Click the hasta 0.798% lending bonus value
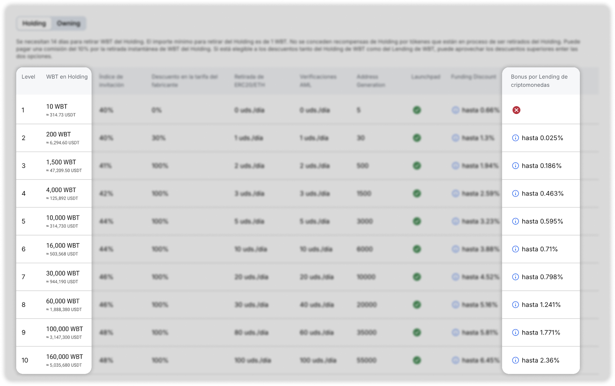The image size is (615, 386). click(542, 277)
